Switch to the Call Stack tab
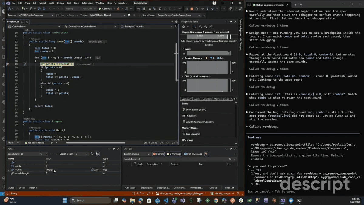The image size is (364, 205). point(130,188)
